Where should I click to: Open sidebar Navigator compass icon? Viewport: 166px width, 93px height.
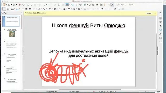(x=161, y=42)
